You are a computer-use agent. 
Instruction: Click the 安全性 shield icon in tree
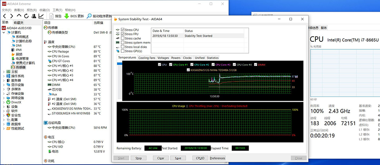pyautogui.click(x=8, y=115)
